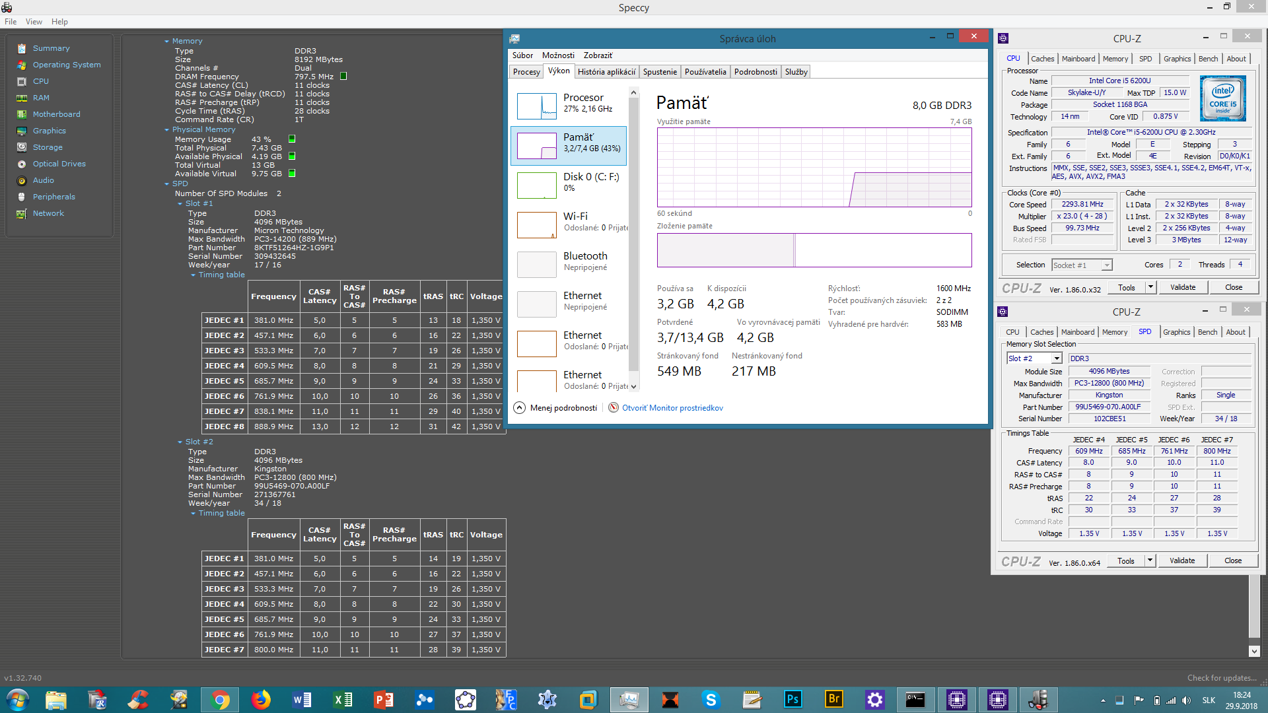This screenshot has width=1268, height=713.
Task: Collapse the Memory tree node in Speccy
Action: [x=167, y=42]
